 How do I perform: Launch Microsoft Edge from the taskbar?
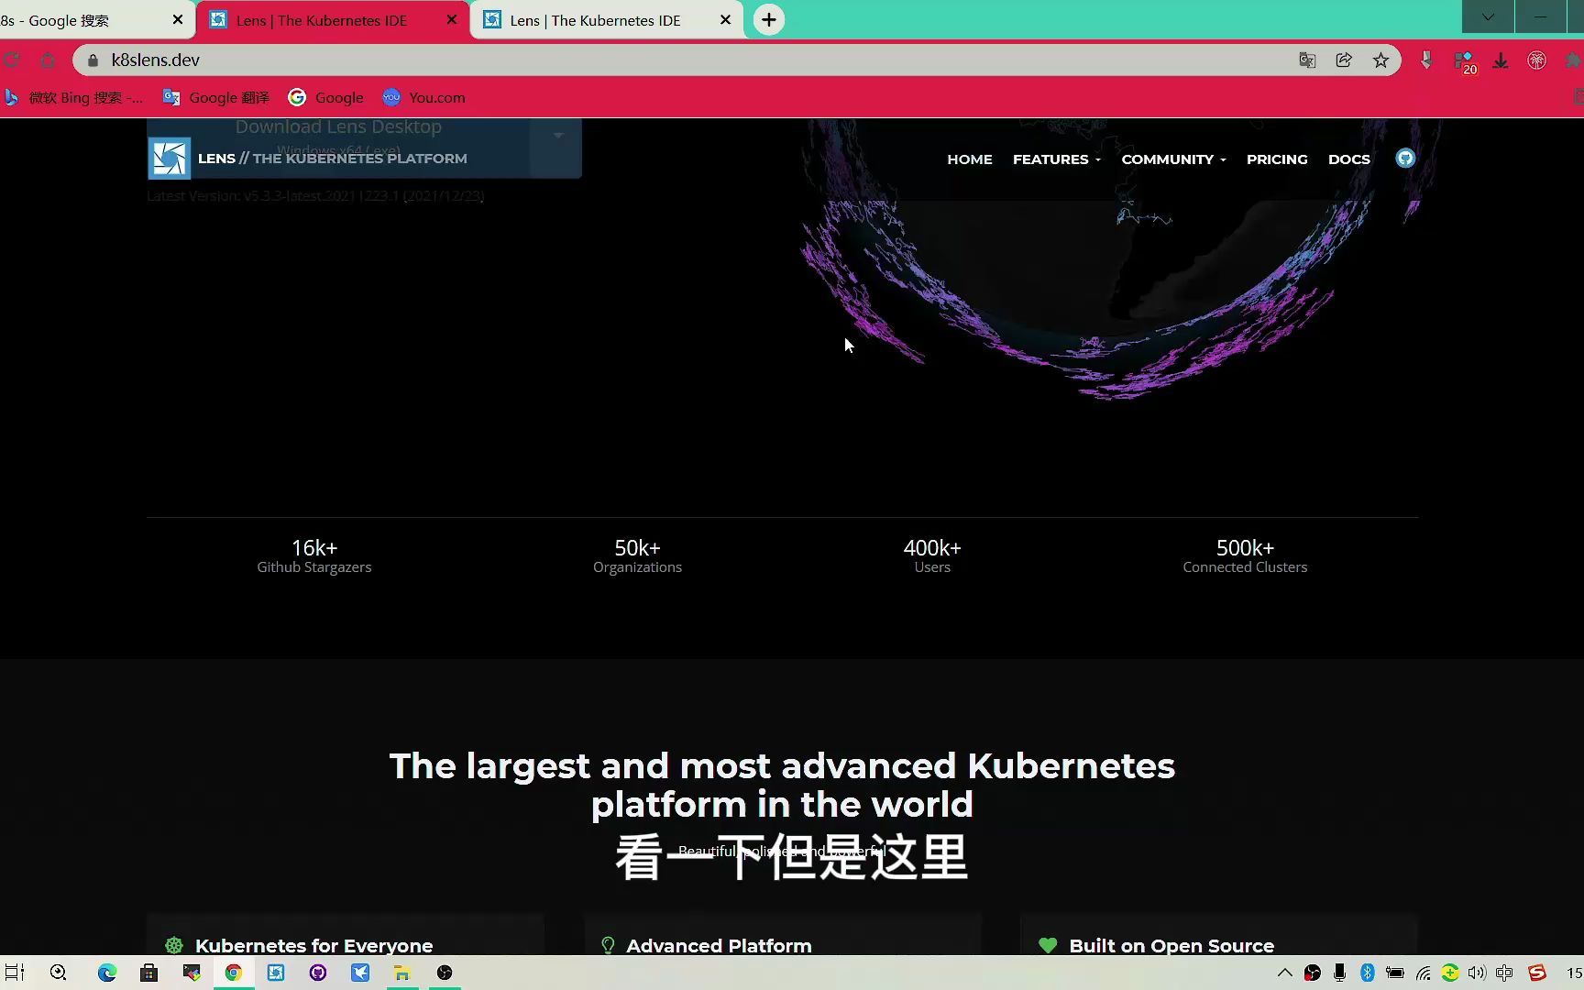(107, 973)
